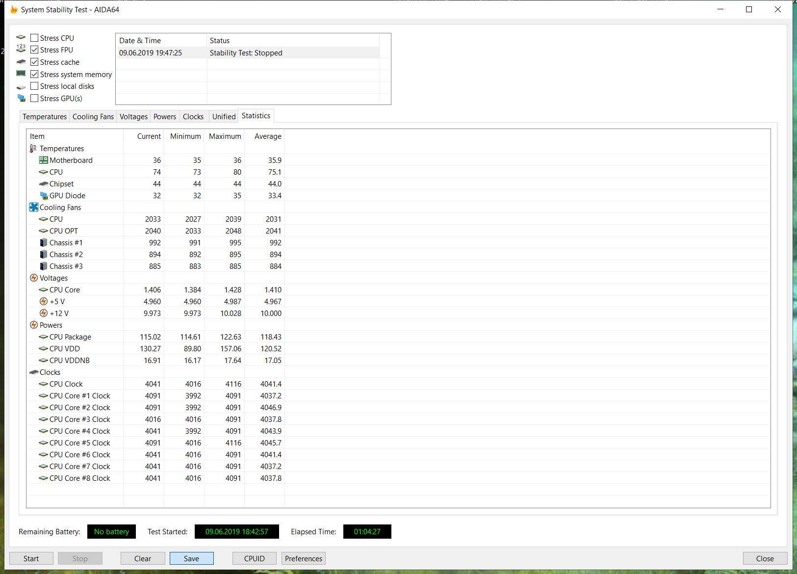Open Preferences button

(304, 558)
